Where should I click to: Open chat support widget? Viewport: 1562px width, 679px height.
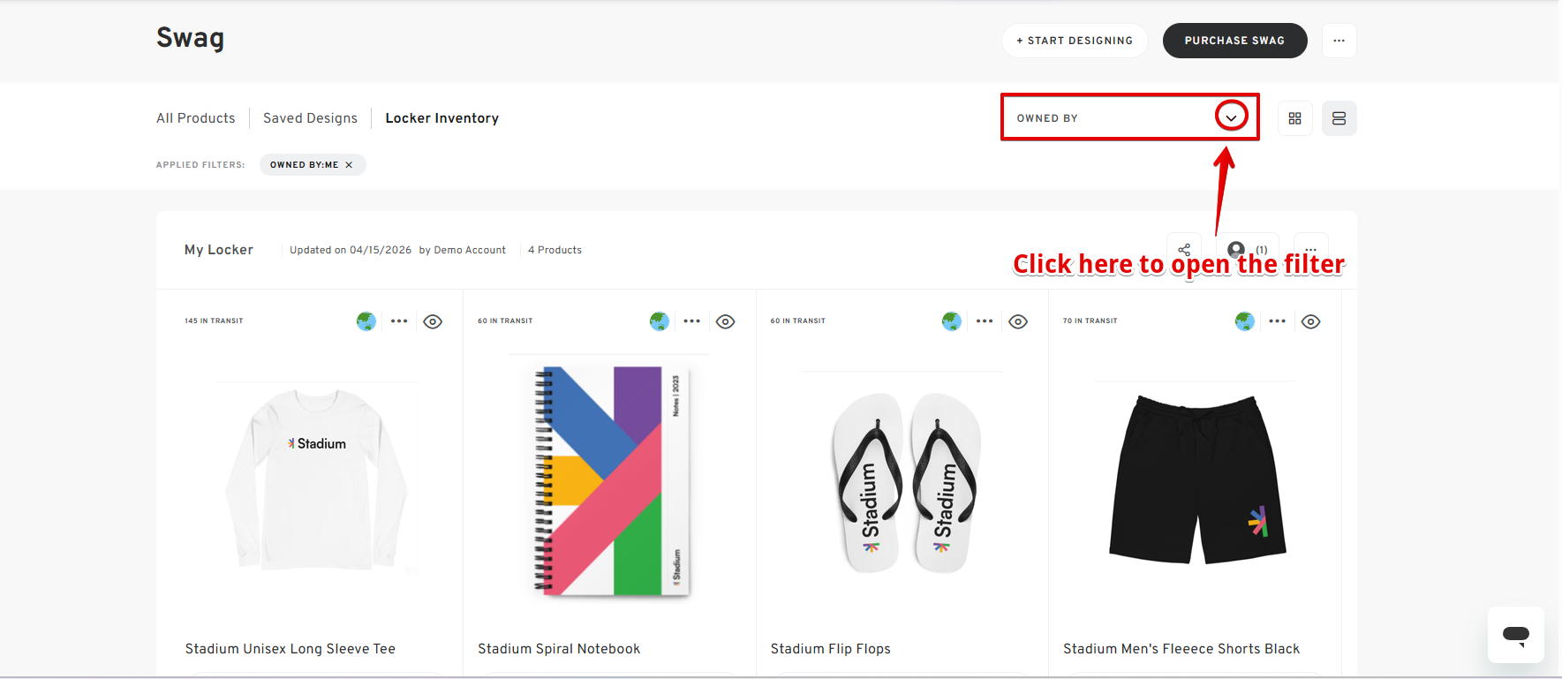1515,635
